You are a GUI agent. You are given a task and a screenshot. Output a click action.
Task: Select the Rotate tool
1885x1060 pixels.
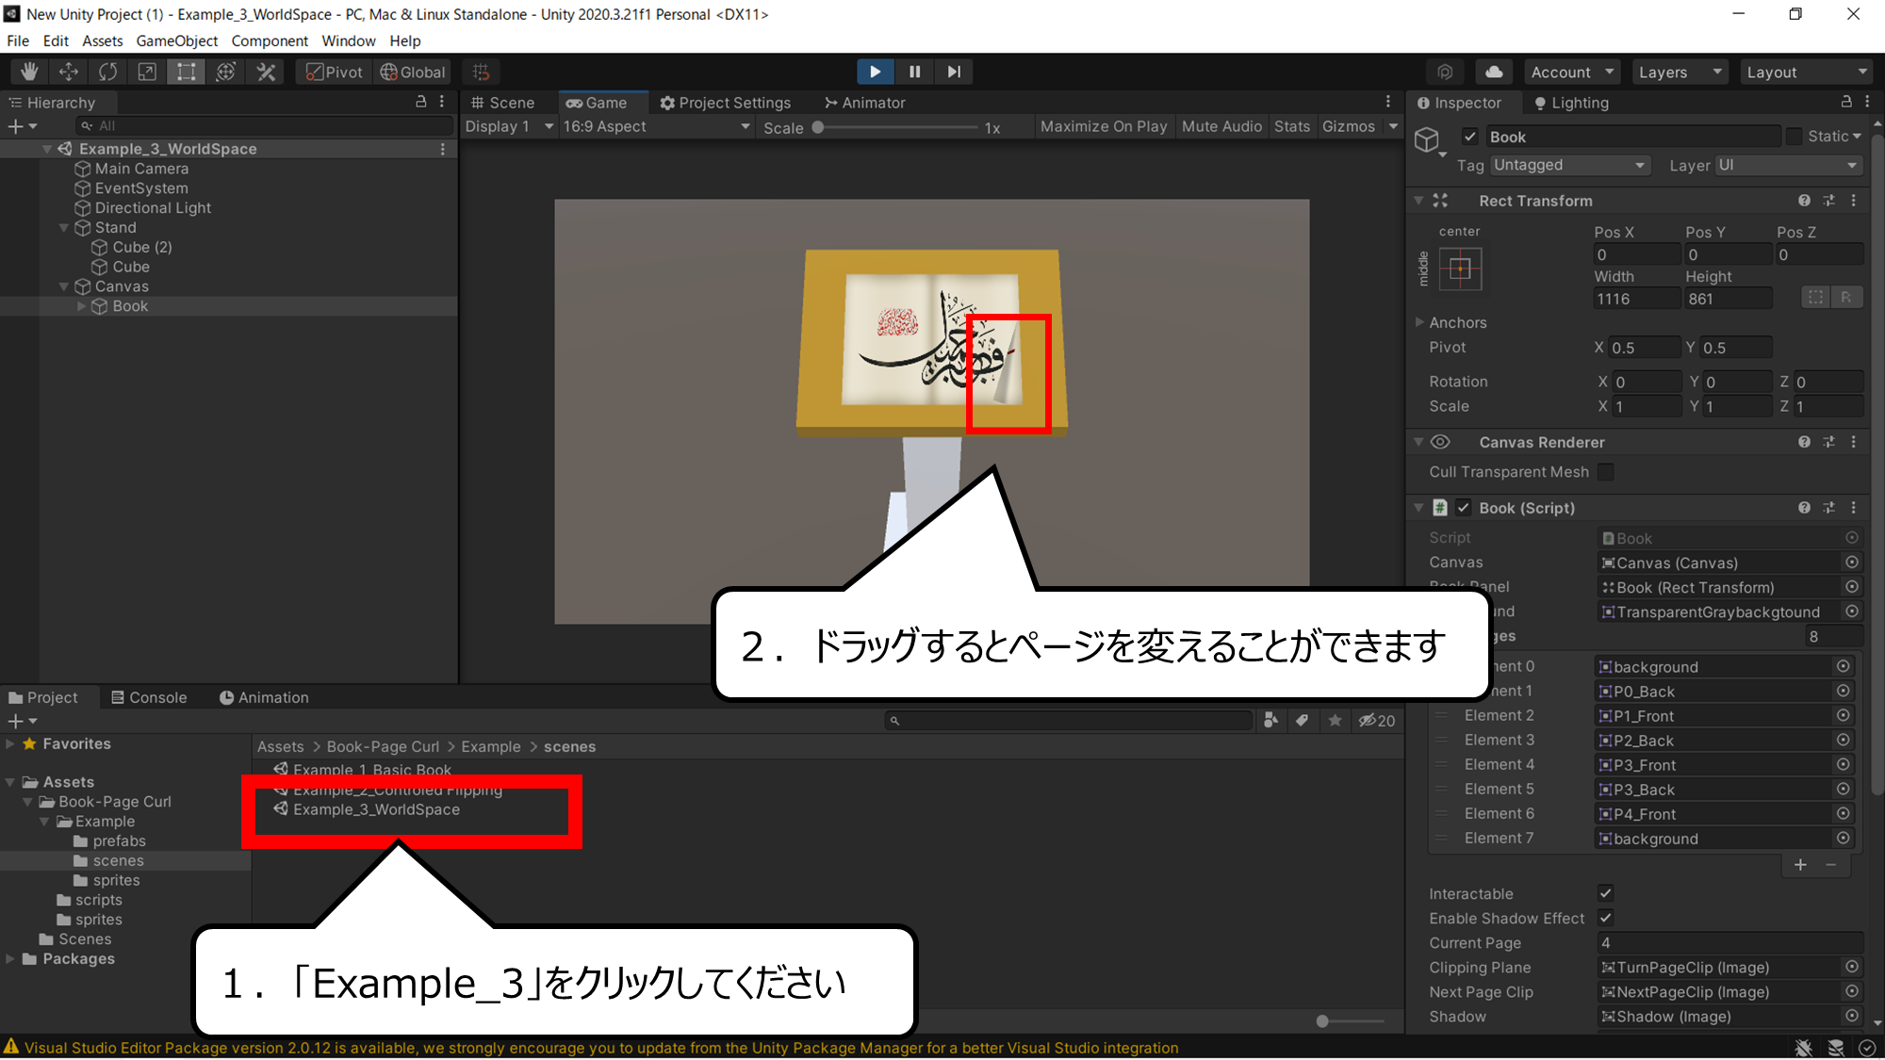click(108, 72)
